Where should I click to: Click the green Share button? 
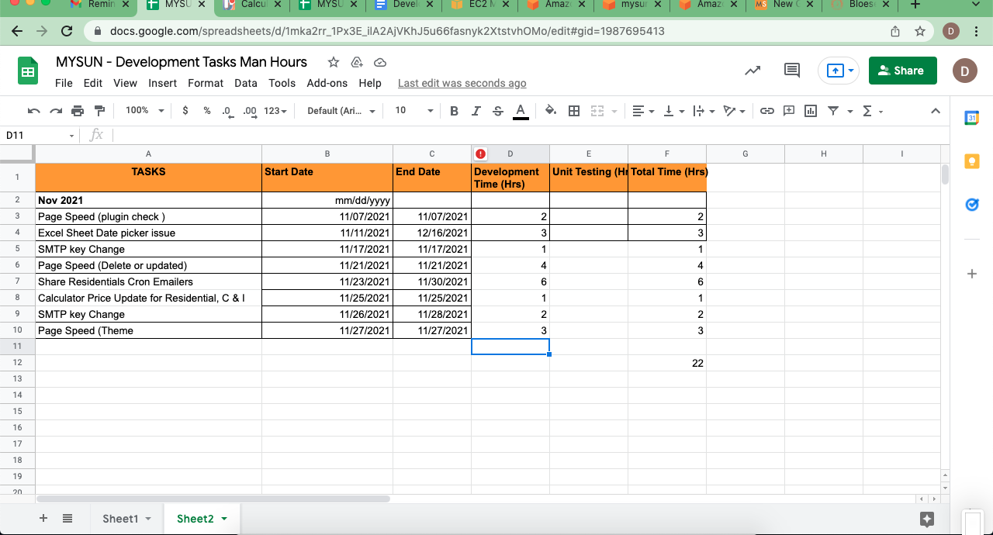coord(902,71)
